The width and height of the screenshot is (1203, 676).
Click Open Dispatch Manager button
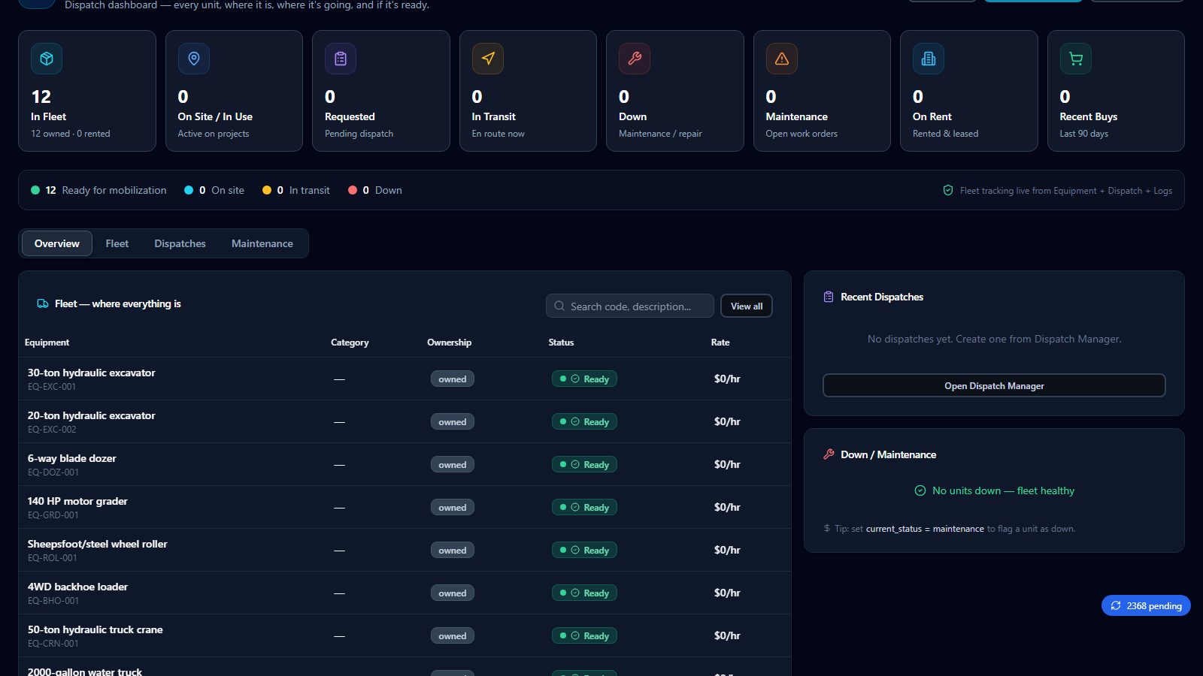point(994,385)
